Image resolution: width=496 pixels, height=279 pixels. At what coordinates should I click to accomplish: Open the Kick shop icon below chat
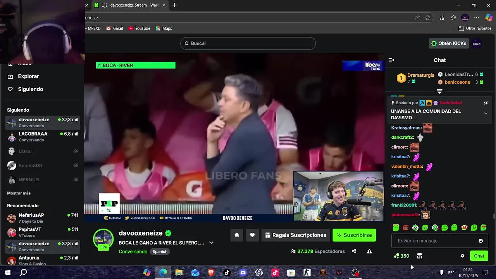(x=419, y=256)
